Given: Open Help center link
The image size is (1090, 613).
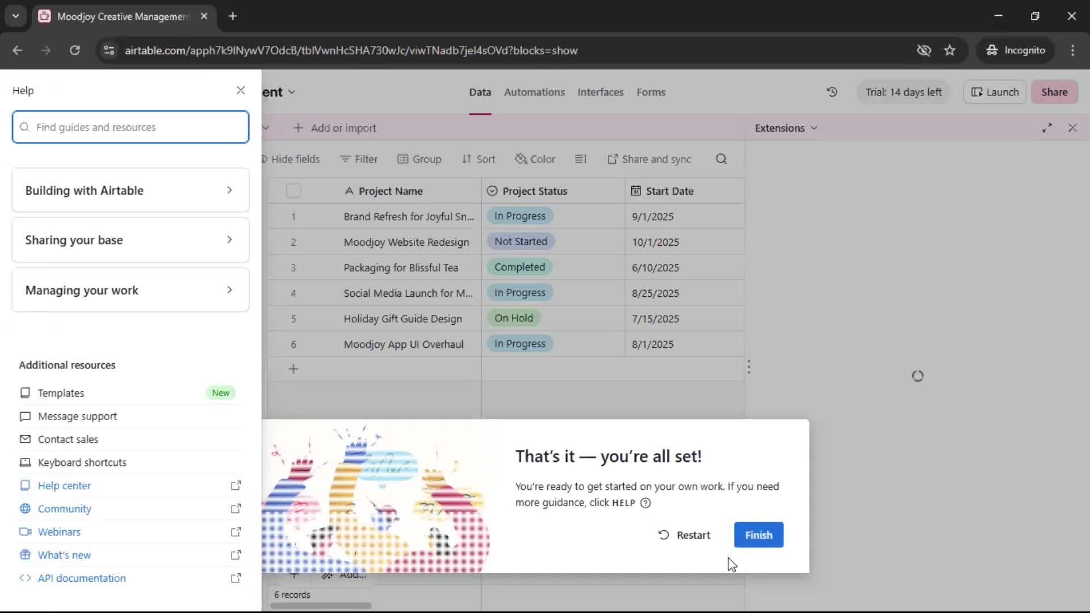Looking at the screenshot, I should pyautogui.click(x=64, y=486).
